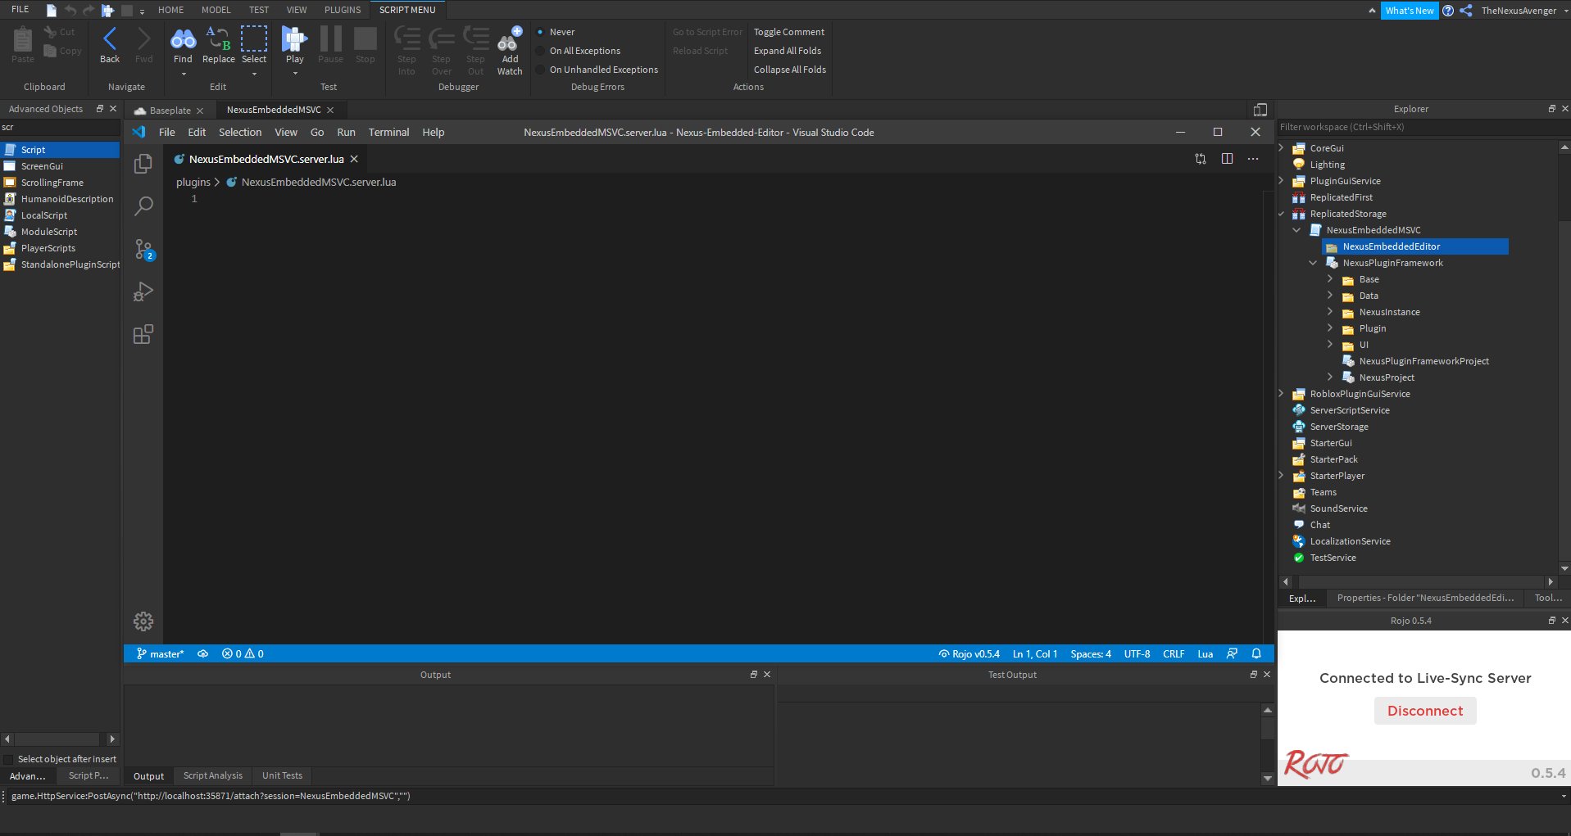Open VS Code Manage gear icon
Screen dimensions: 1571x836
pyautogui.click(x=143, y=621)
